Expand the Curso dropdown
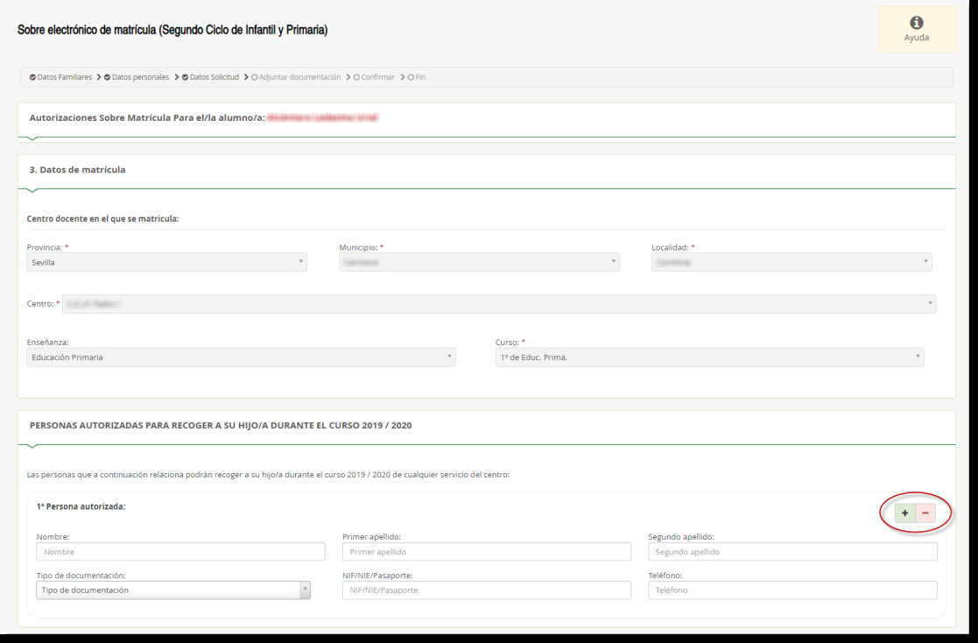This screenshot has width=978, height=643. point(709,357)
